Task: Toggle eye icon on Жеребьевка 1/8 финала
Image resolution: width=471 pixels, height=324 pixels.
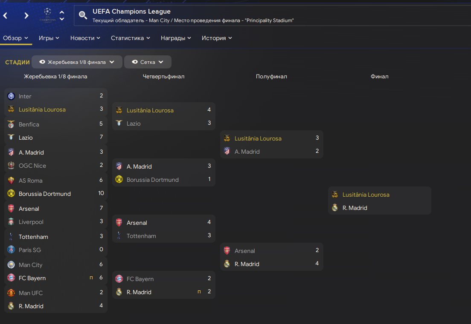Action: pyautogui.click(x=42, y=62)
